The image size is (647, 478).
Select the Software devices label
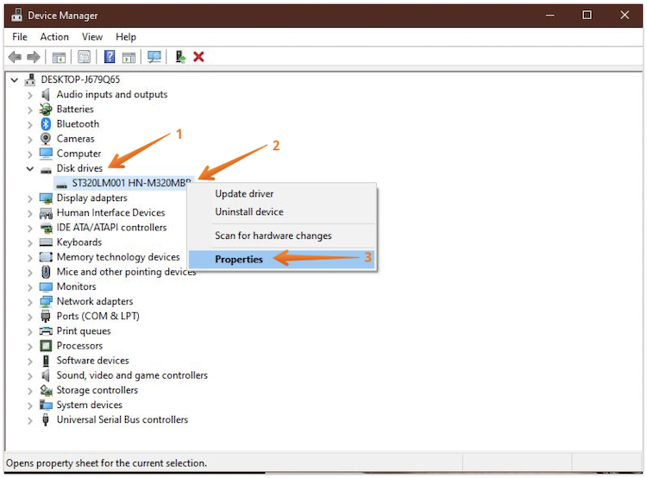[x=93, y=361]
